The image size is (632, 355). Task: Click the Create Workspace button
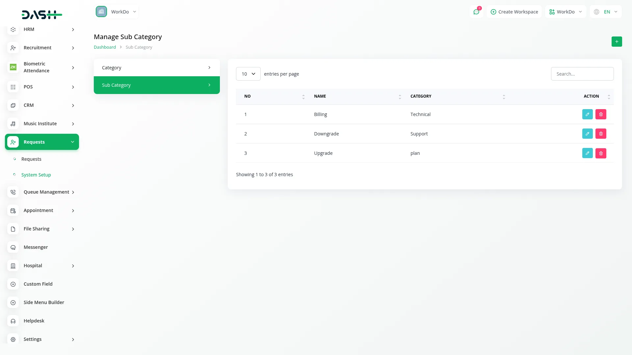click(x=514, y=12)
